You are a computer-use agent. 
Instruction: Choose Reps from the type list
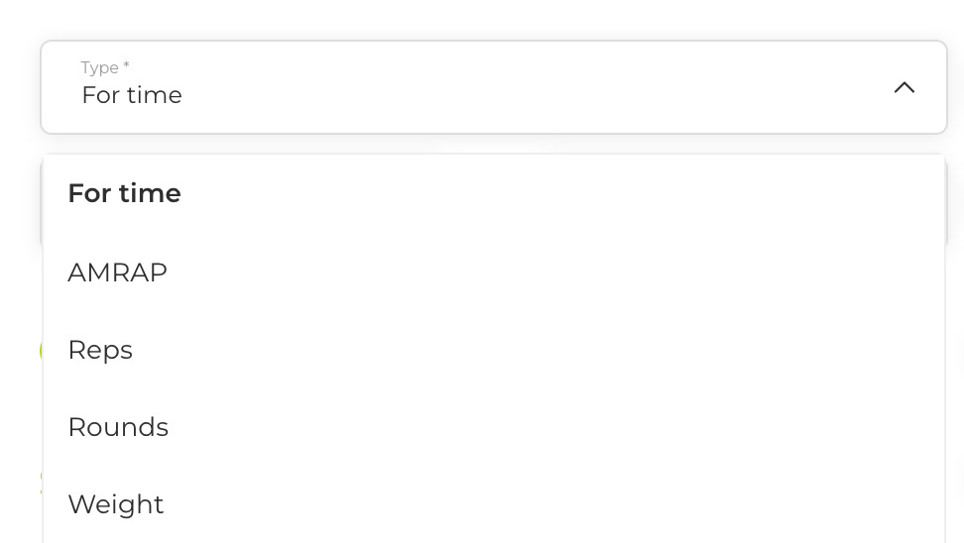click(494, 350)
